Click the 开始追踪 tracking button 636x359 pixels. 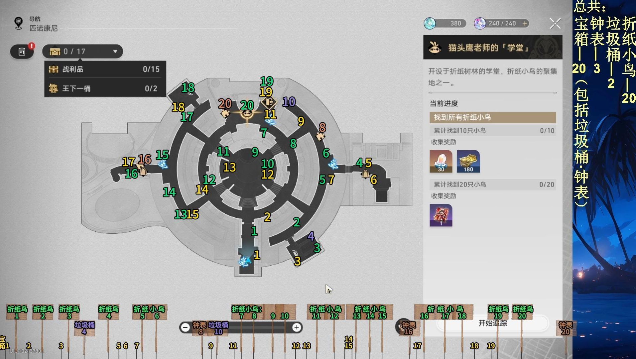click(493, 323)
